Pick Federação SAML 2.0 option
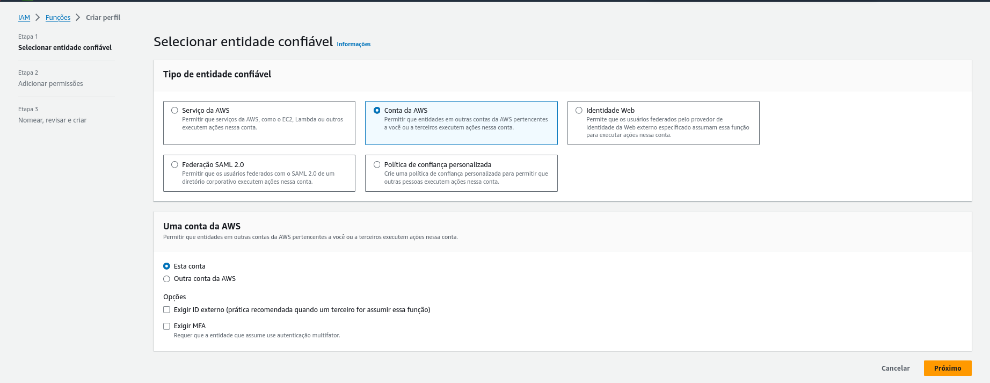 [174, 165]
